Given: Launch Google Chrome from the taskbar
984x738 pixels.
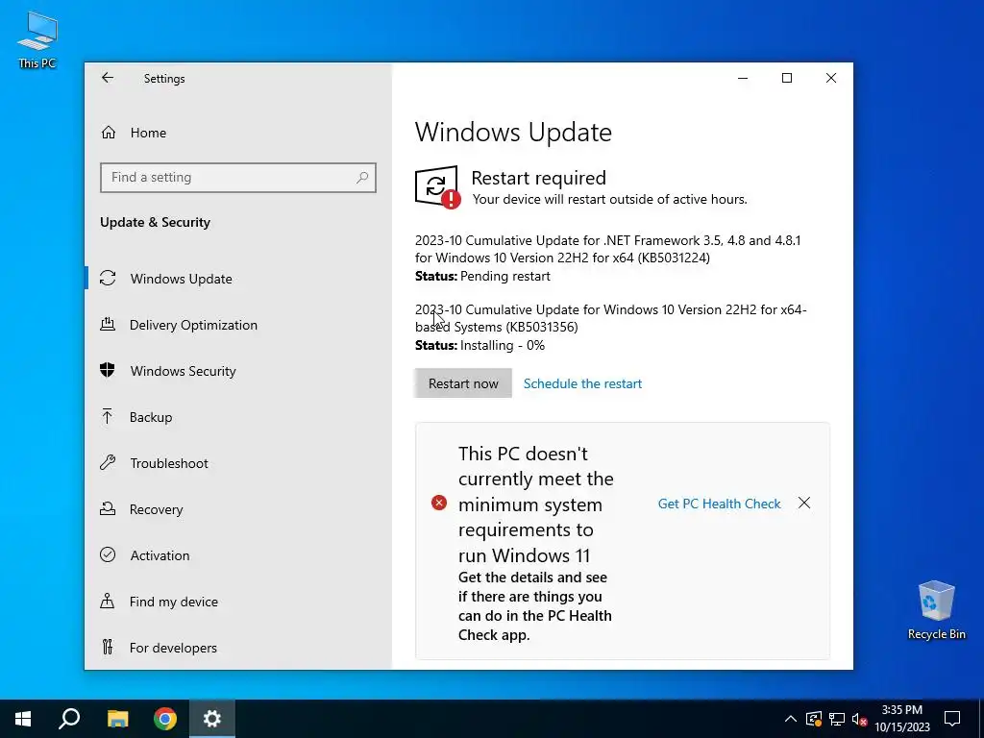Looking at the screenshot, I should 165,719.
